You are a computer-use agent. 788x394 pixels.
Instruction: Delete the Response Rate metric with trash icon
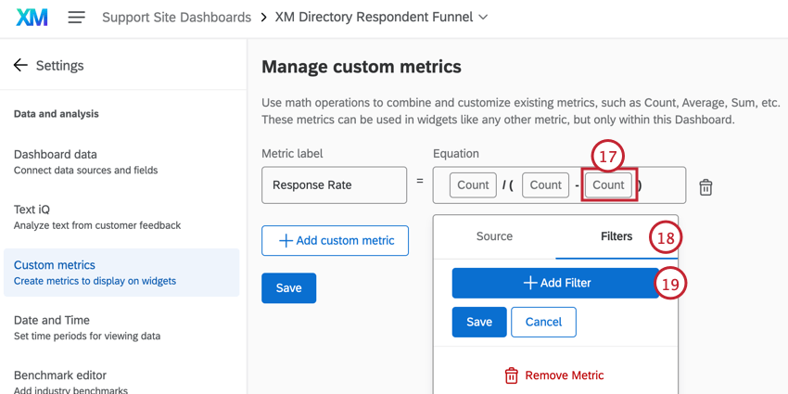click(705, 186)
